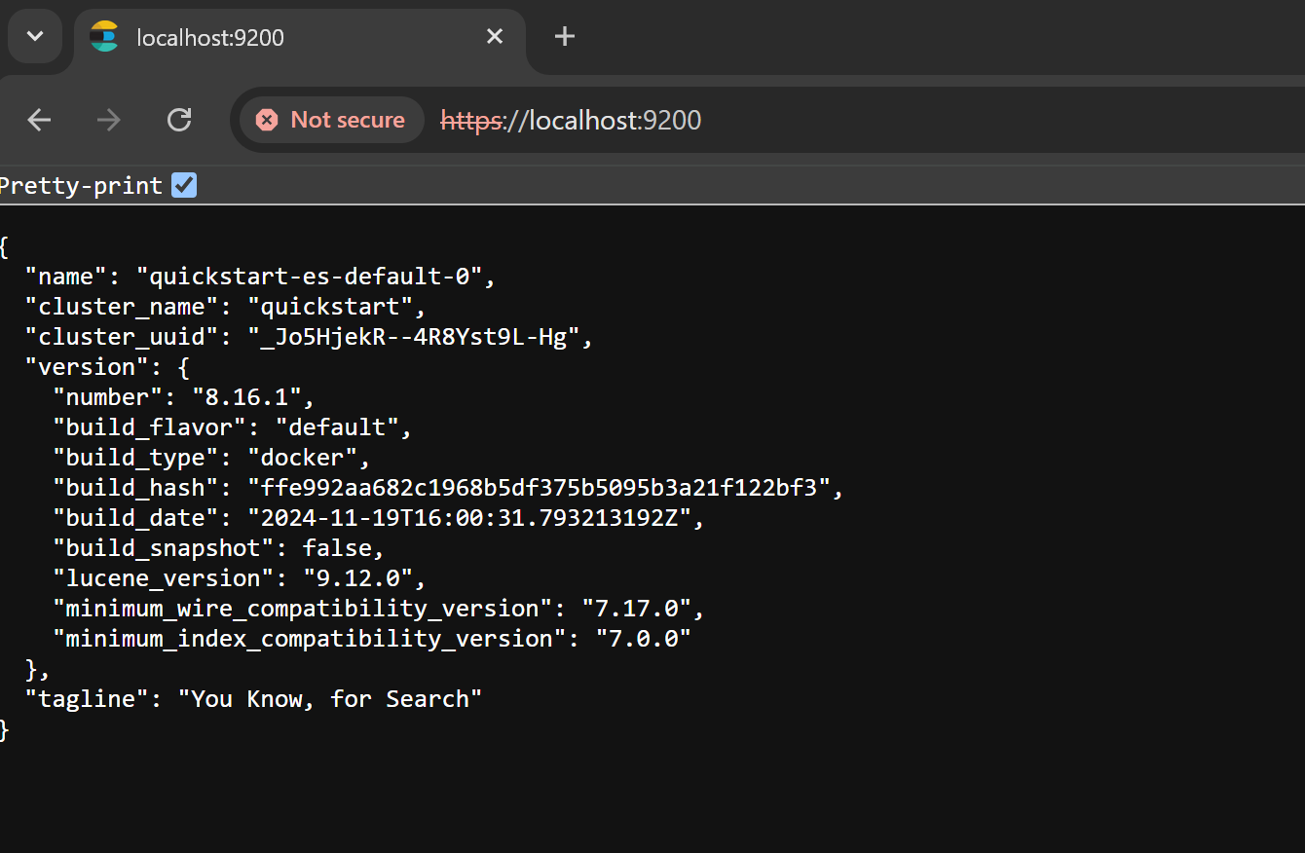This screenshot has height=853, width=1305.
Task: Click the minimum_wire_compatibility_version value "7.17.0"
Action: tap(636, 609)
